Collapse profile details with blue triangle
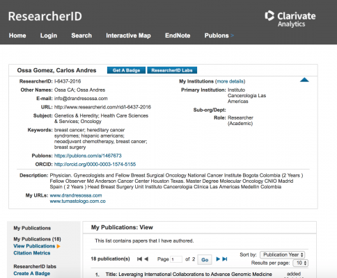The height and width of the screenshot is (278, 337). 304,80
